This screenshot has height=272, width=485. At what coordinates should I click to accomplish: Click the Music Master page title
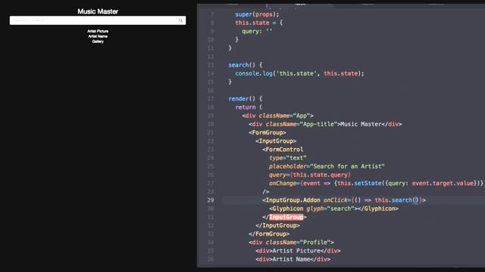coord(98,11)
